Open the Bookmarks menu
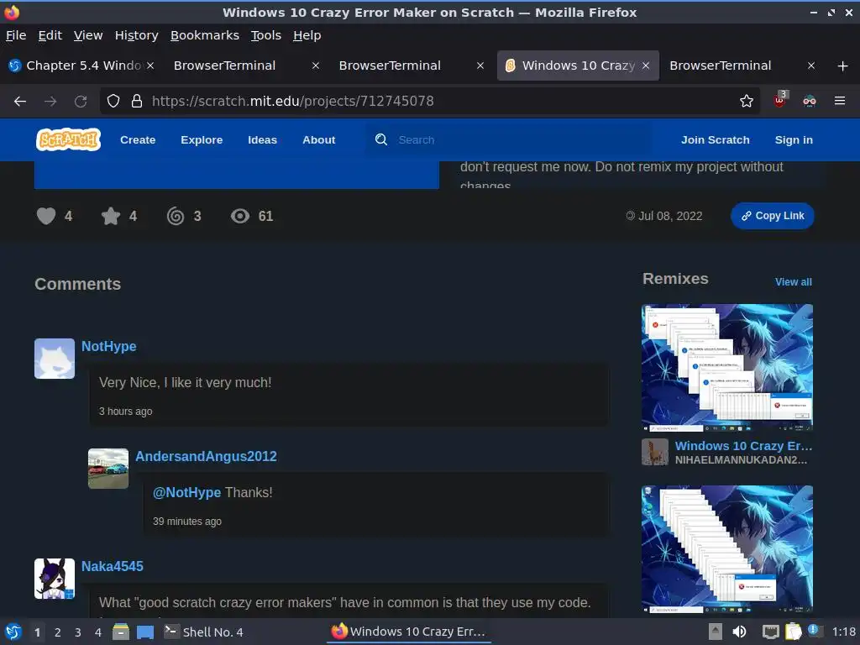Image resolution: width=860 pixels, height=645 pixels. pyautogui.click(x=205, y=35)
